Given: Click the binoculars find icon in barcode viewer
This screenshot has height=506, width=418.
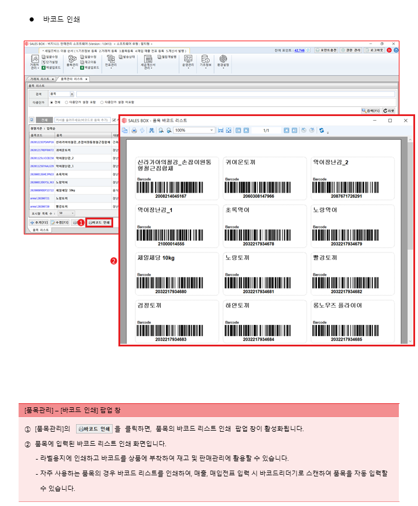Looking at the screenshot, I should [152, 131].
